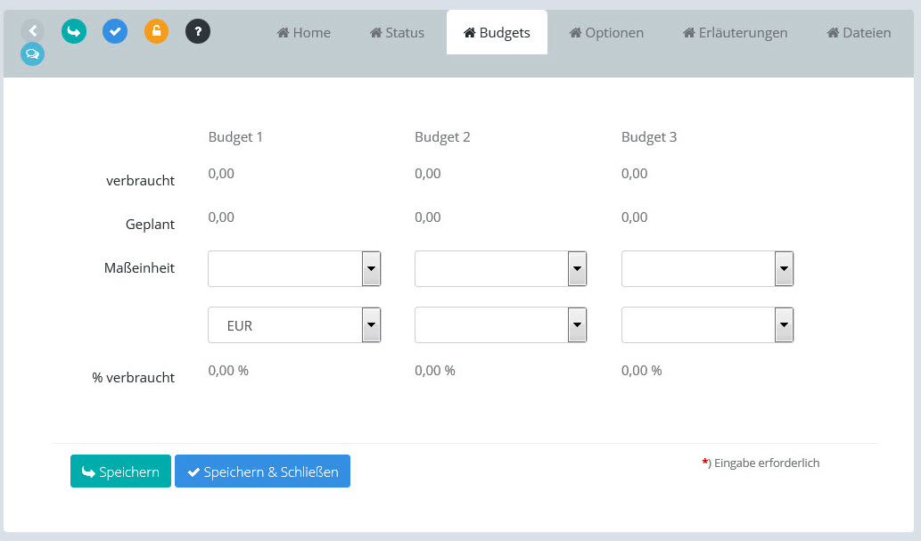Select the Budgets tab
921x541 pixels.
[497, 33]
